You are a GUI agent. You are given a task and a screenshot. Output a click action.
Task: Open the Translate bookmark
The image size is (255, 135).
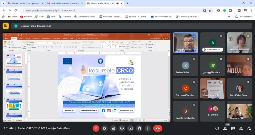click(65, 17)
